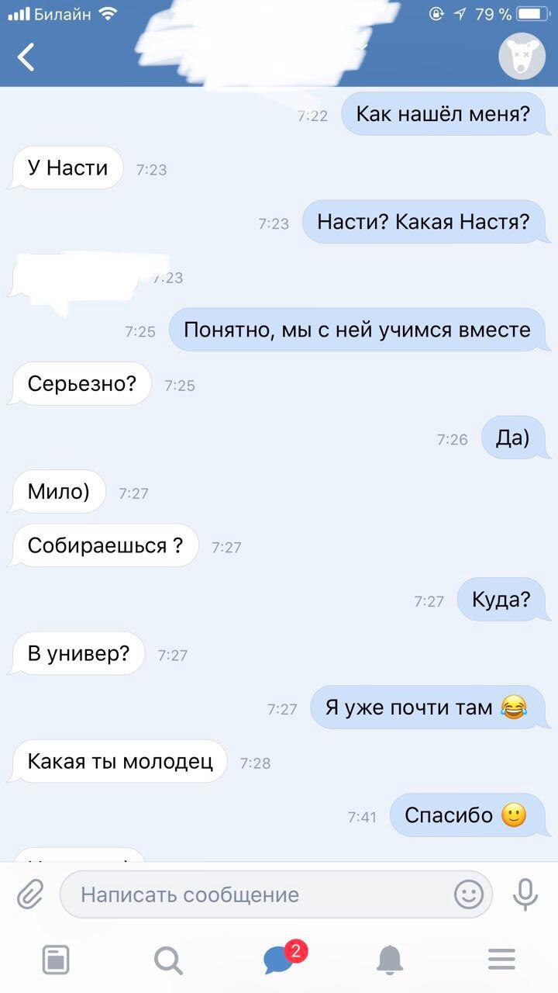Screen dimensions: 558x993
Task: Select the 'У Насти' message bubble
Action: point(66,168)
